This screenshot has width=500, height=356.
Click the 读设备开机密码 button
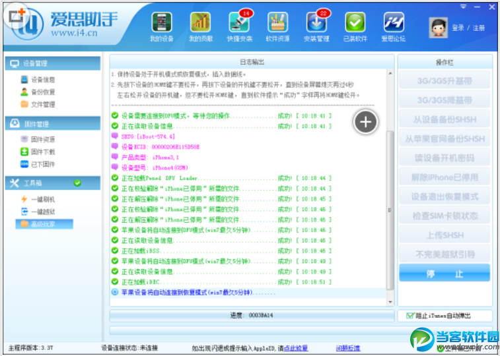[x=445, y=158]
